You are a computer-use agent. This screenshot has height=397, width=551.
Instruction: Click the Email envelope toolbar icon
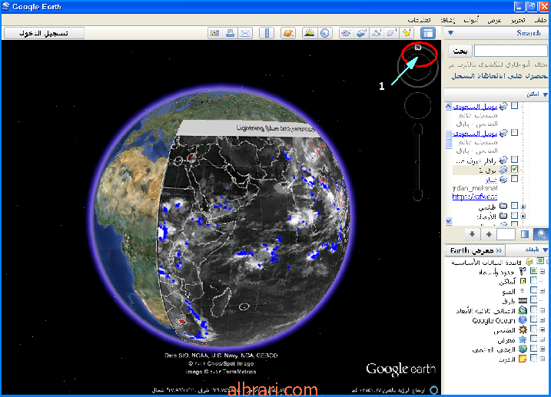click(x=245, y=33)
